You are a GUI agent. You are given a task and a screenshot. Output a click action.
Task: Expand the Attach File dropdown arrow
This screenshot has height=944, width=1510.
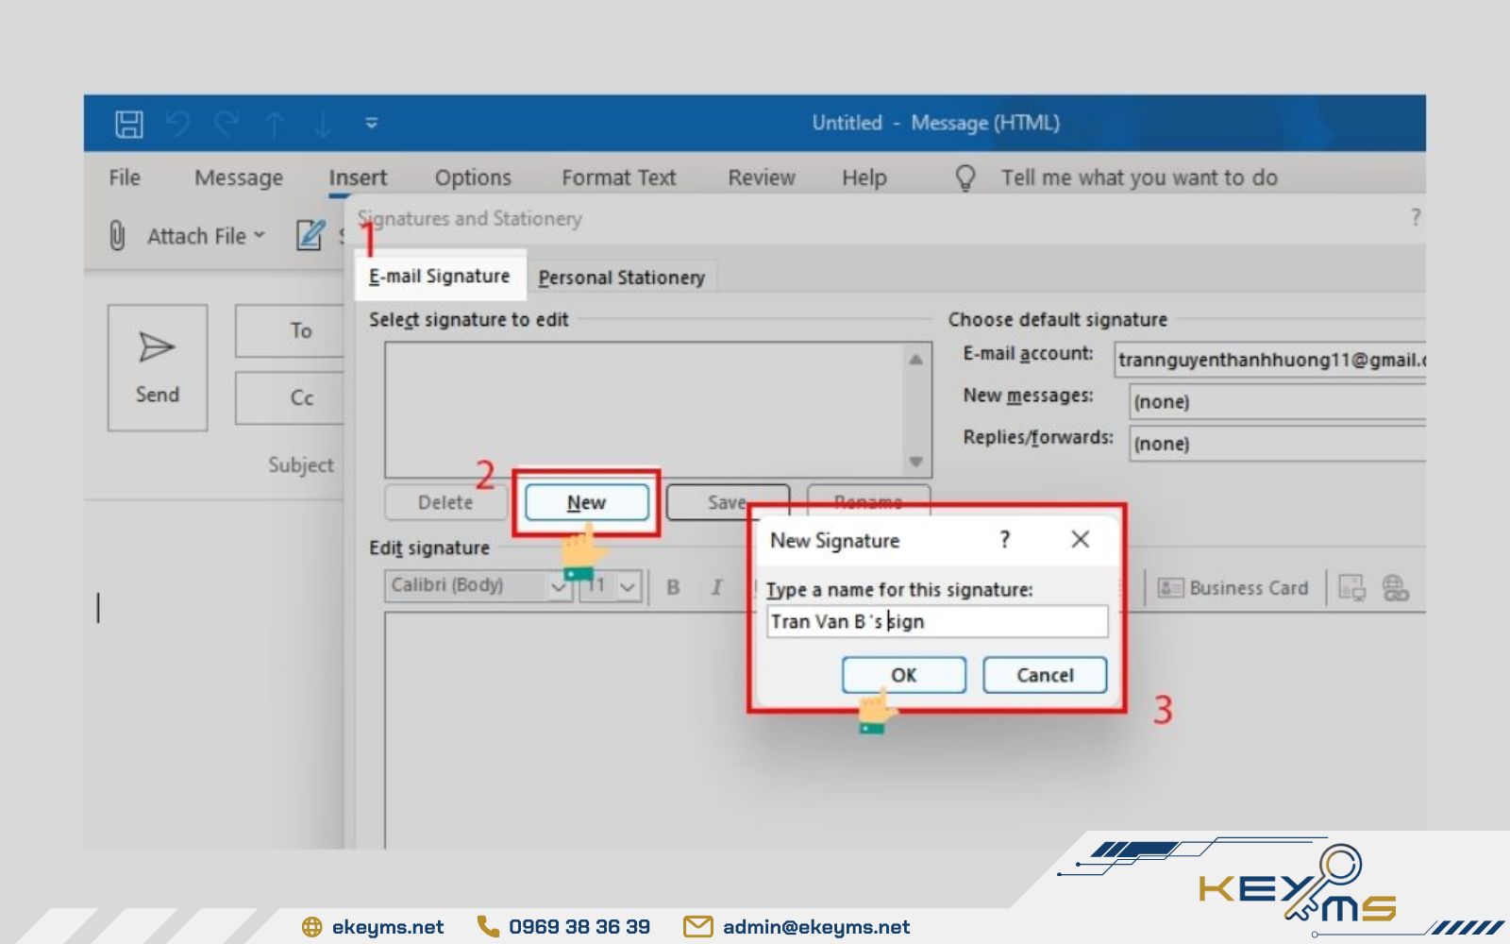260,235
